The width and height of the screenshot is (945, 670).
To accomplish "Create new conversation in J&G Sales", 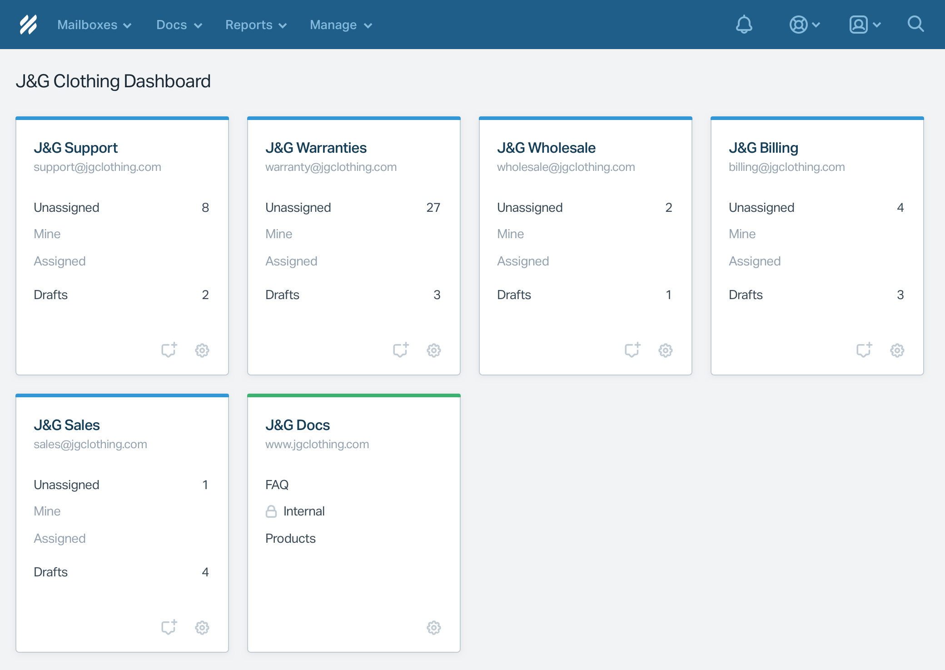I will pyautogui.click(x=169, y=627).
